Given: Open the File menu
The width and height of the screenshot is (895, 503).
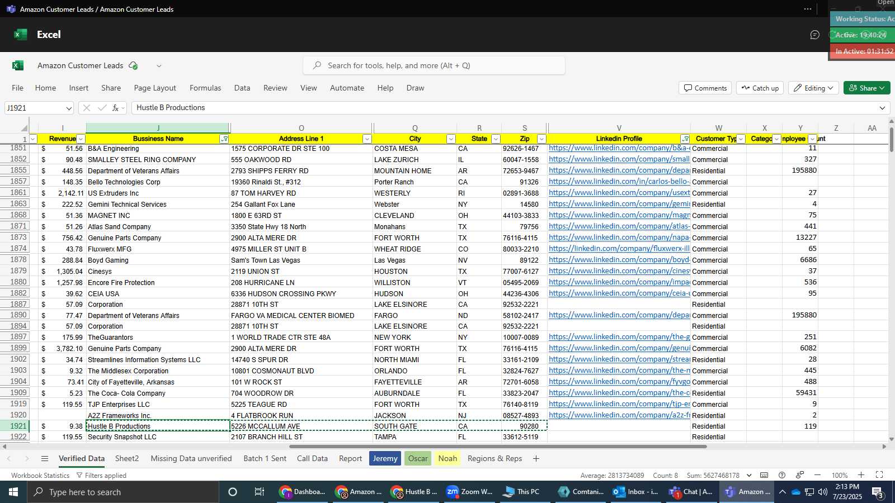Looking at the screenshot, I should tap(18, 88).
